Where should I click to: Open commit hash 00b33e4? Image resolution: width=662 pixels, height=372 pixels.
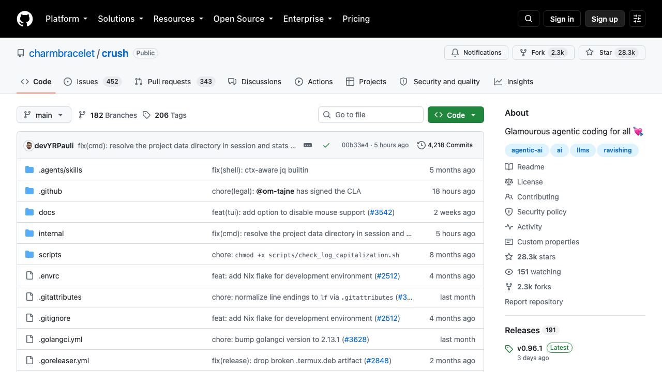[x=355, y=145]
